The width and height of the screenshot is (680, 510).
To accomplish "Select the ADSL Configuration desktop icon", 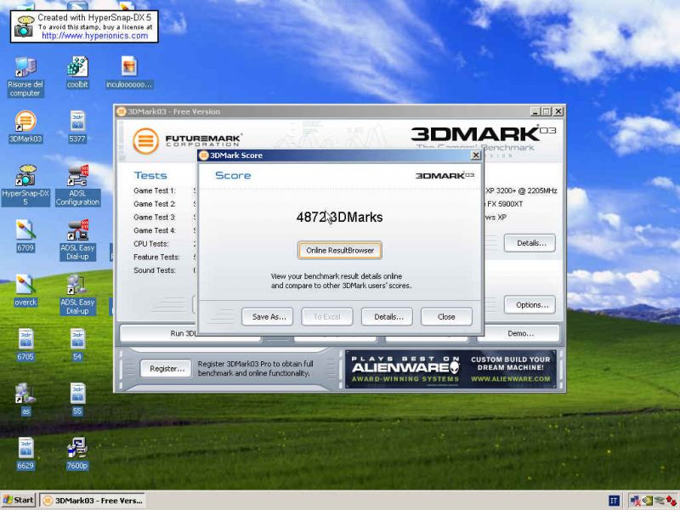I will click(77, 185).
